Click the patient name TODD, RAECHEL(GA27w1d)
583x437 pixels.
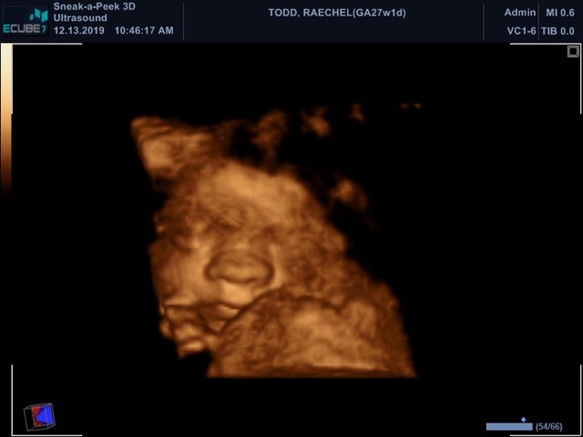pyautogui.click(x=337, y=13)
